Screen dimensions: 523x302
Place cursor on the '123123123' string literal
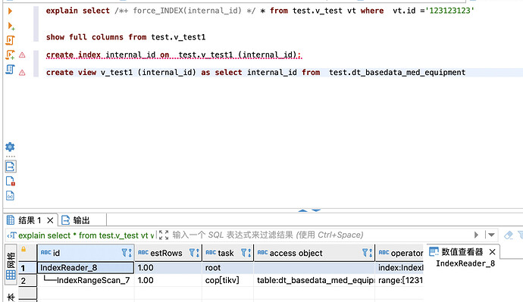pos(449,11)
